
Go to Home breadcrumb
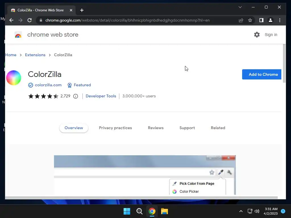(x=11, y=55)
